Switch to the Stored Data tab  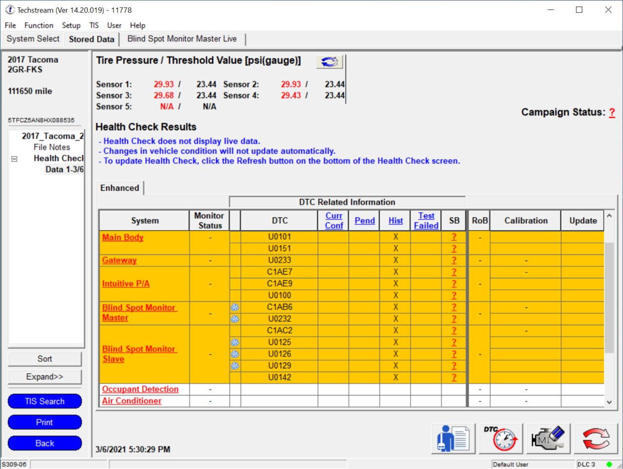[x=92, y=39]
